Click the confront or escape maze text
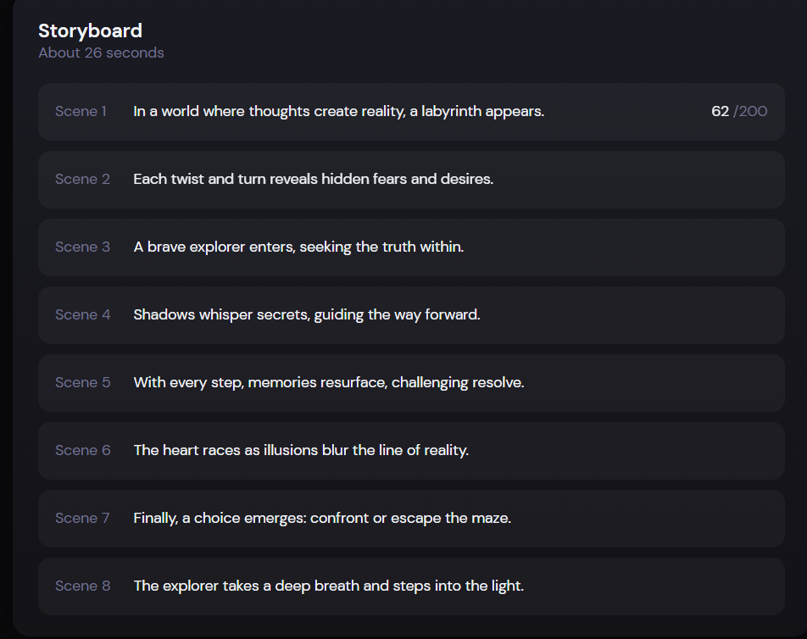807x639 pixels. pyautogui.click(x=322, y=518)
